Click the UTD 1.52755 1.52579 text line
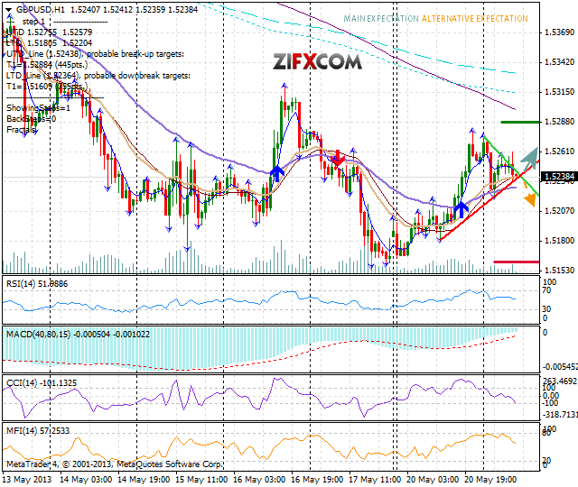This screenshot has height=487, width=578. tap(50, 32)
